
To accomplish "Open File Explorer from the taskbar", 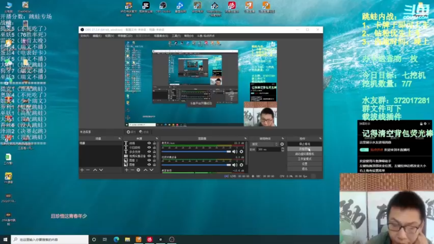I will pyautogui.click(x=127, y=240).
